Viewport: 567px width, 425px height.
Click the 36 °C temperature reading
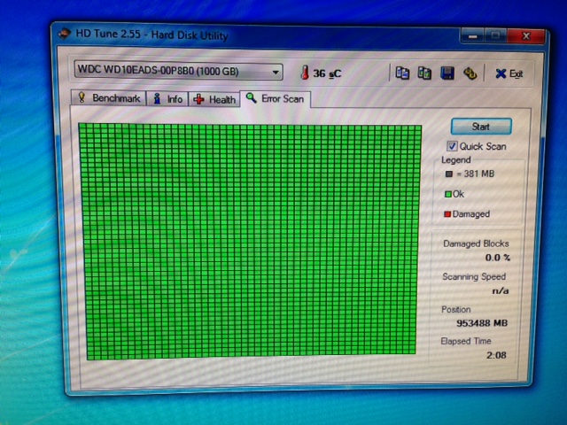click(x=327, y=73)
